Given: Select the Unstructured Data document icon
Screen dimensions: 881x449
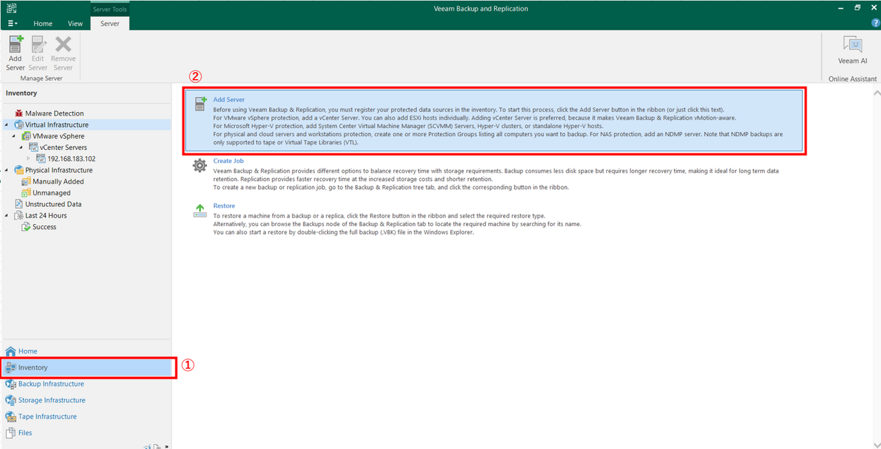Looking at the screenshot, I should 19,204.
